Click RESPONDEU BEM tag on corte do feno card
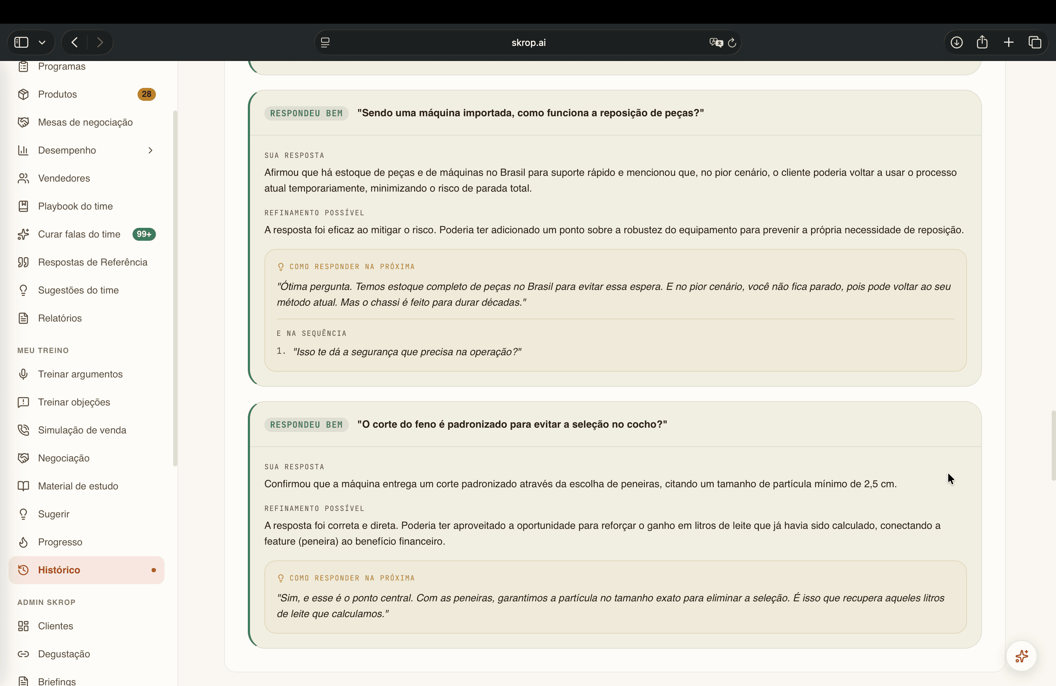Image resolution: width=1056 pixels, height=686 pixels. 306,424
